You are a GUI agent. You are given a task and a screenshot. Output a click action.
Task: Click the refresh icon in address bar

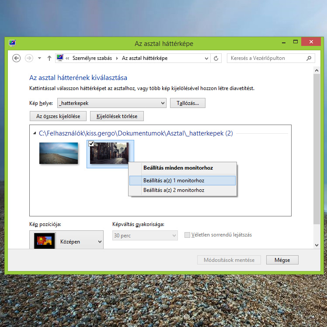click(216, 58)
